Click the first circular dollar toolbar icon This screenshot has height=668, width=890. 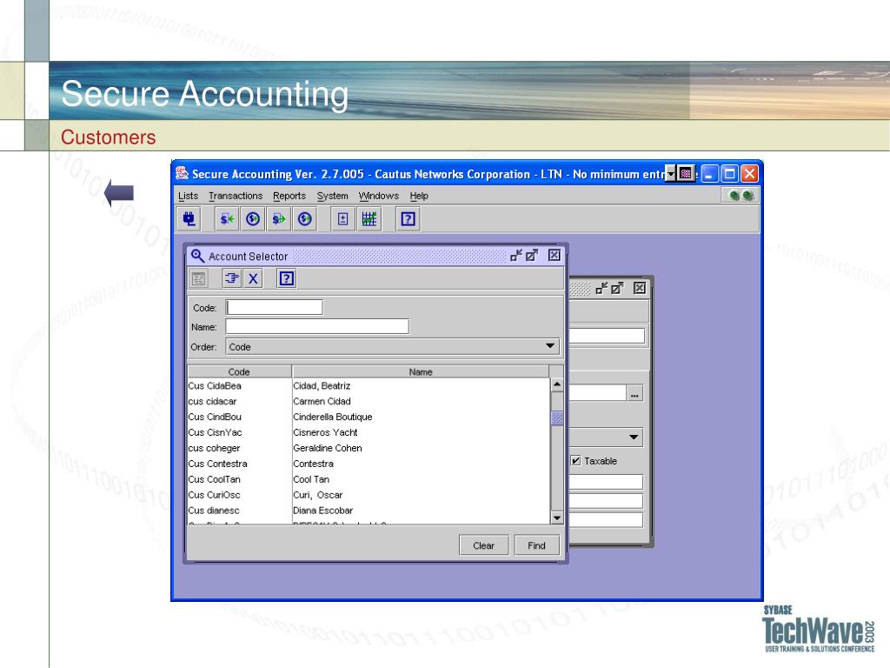click(x=253, y=218)
